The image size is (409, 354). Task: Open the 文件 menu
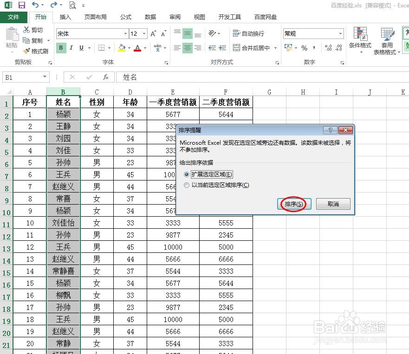point(14,17)
